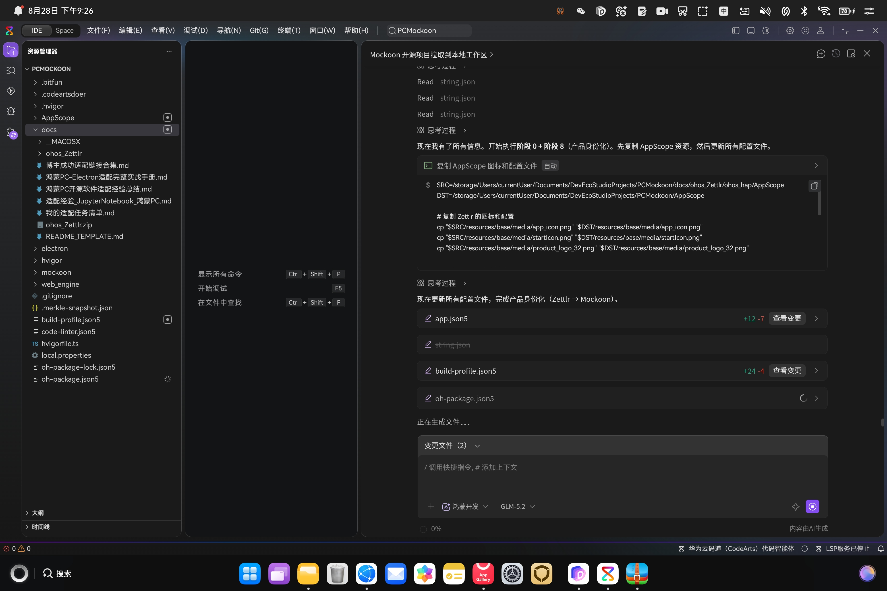The image size is (887, 591).
Task: Open the explorer's more actions menu
Action: tap(169, 51)
